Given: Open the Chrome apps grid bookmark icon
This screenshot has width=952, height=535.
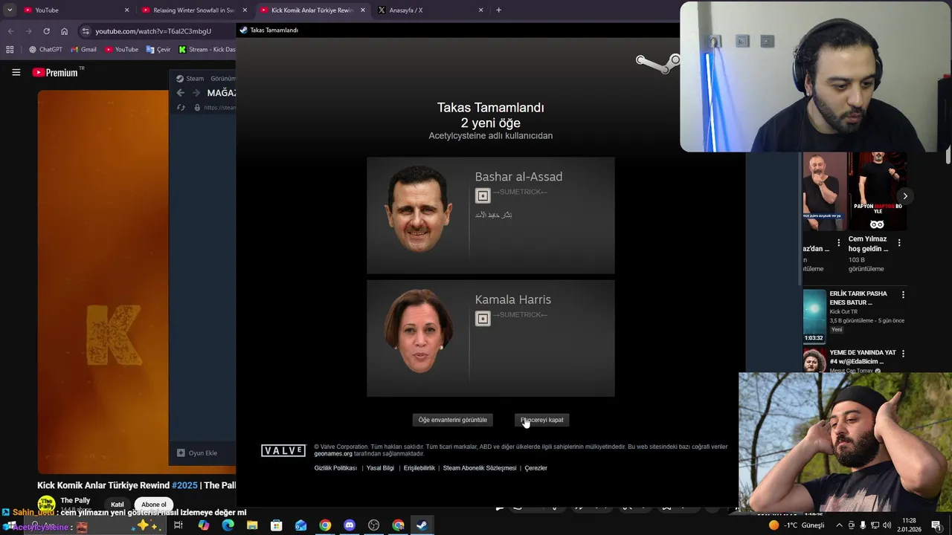Looking at the screenshot, I should pyautogui.click(x=10, y=50).
